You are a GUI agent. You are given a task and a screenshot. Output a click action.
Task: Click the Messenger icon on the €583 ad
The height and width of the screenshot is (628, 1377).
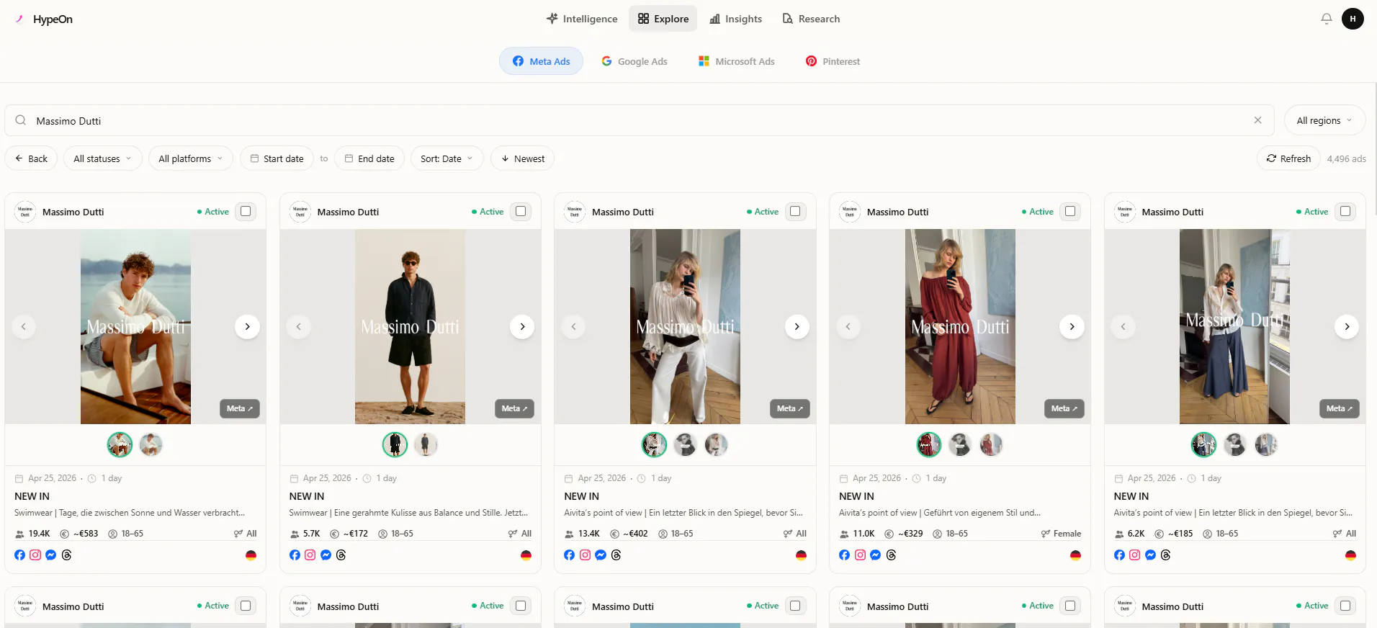[50, 555]
